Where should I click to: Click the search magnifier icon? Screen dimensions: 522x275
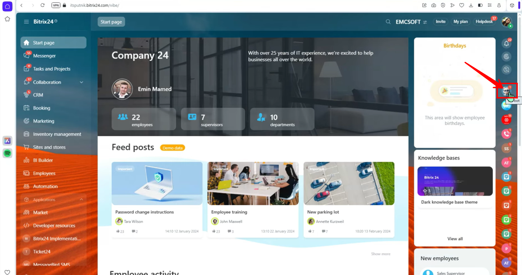pos(388,22)
